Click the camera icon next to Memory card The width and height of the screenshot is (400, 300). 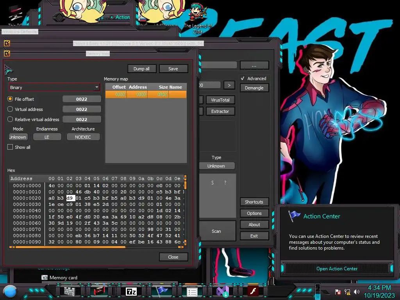coord(45,277)
